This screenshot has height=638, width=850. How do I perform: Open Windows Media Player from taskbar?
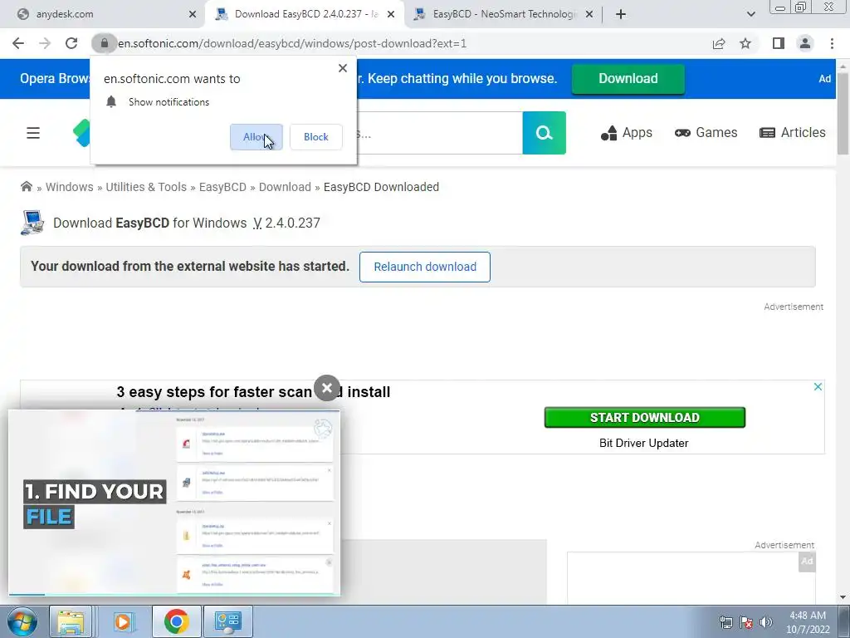[x=123, y=621]
